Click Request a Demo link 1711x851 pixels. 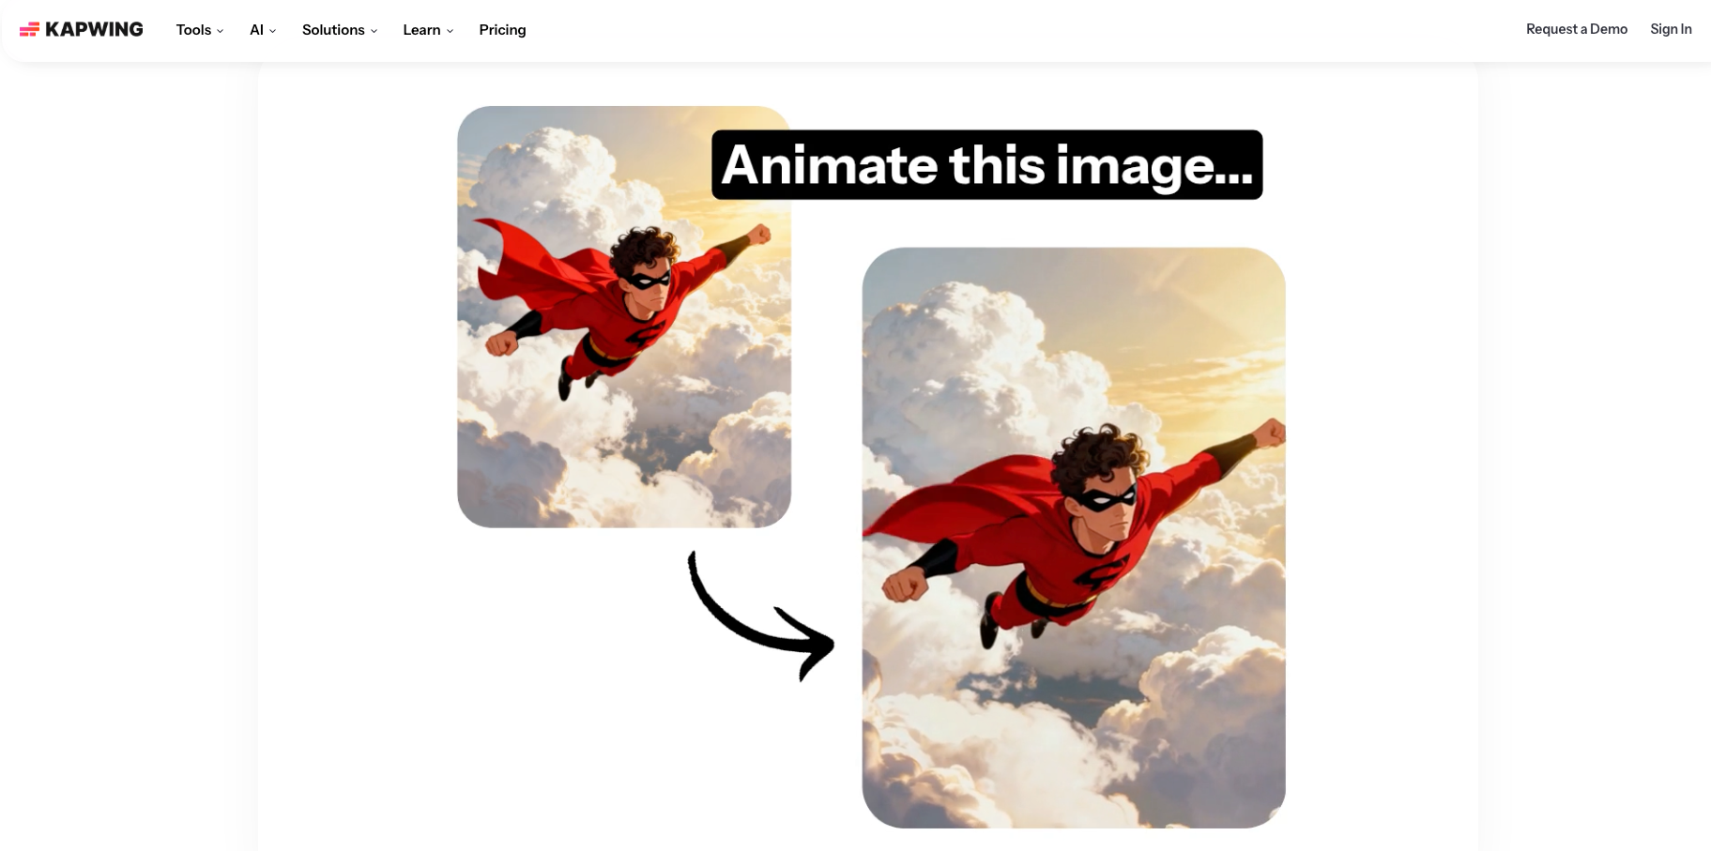1577,29
